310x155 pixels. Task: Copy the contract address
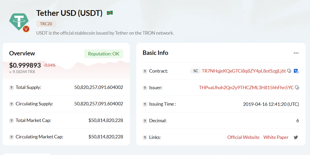coord(289,71)
